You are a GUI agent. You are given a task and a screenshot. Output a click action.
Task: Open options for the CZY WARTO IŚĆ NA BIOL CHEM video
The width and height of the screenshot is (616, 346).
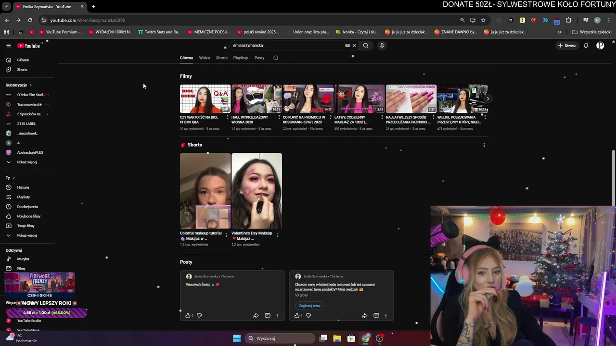227,117
